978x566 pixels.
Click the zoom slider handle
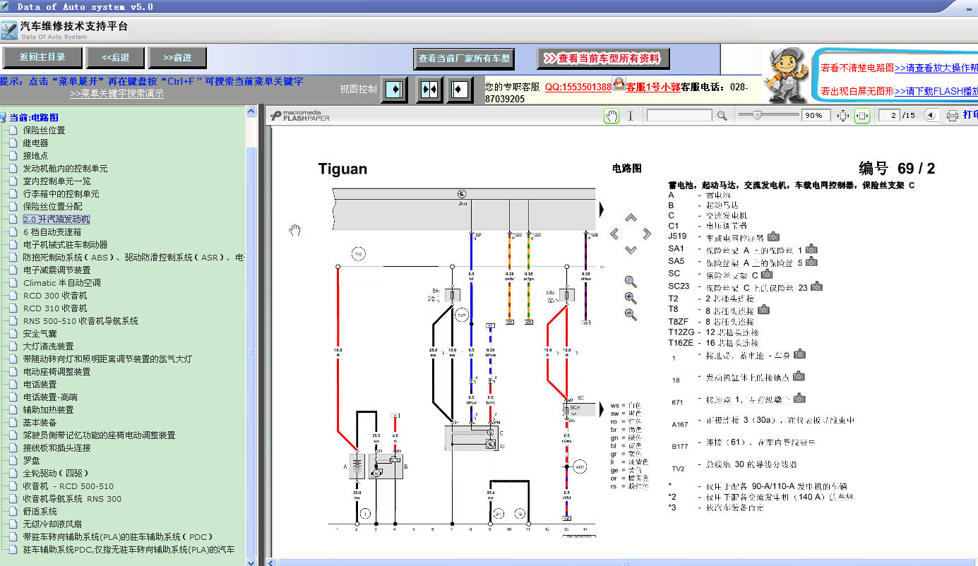757,116
